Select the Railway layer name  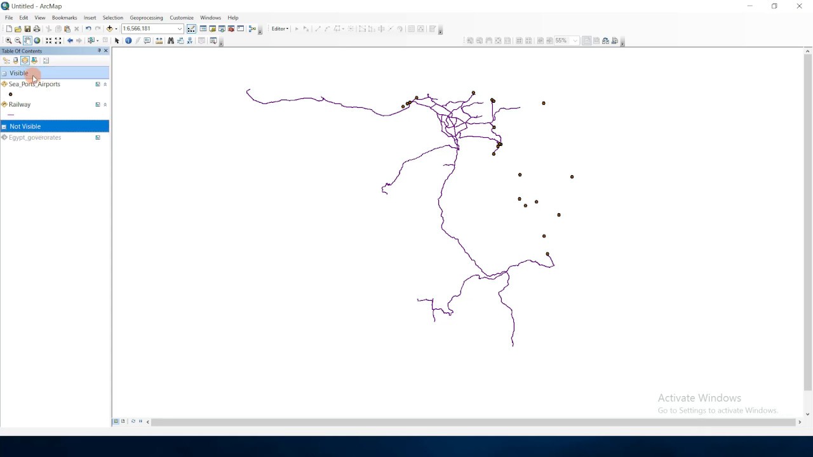click(x=20, y=104)
